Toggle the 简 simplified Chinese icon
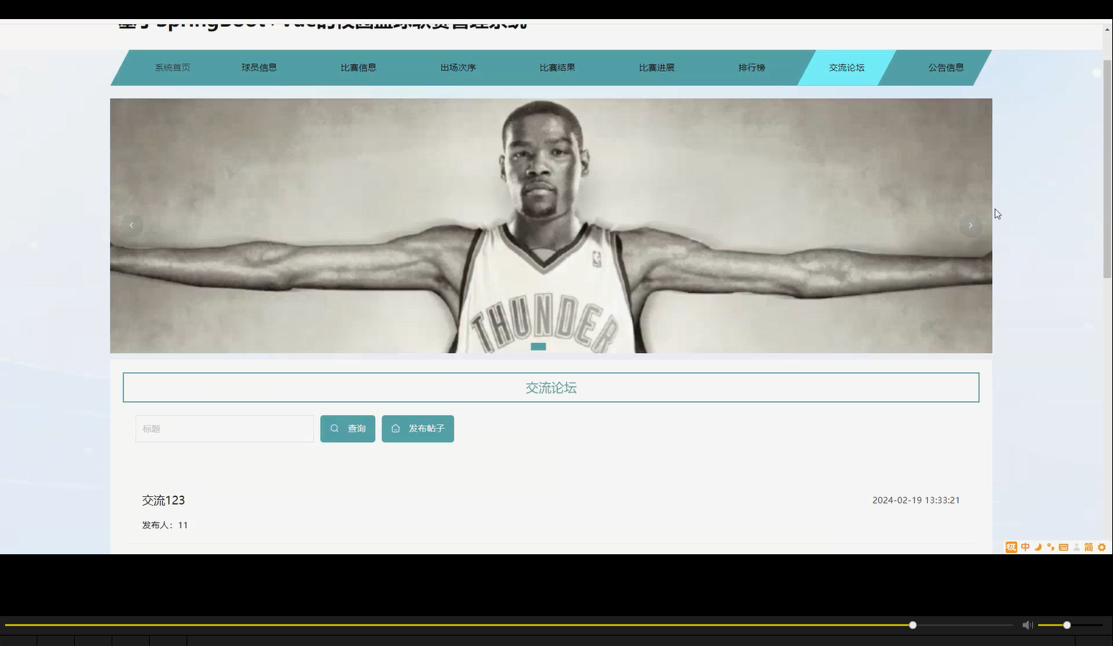 point(1089,547)
